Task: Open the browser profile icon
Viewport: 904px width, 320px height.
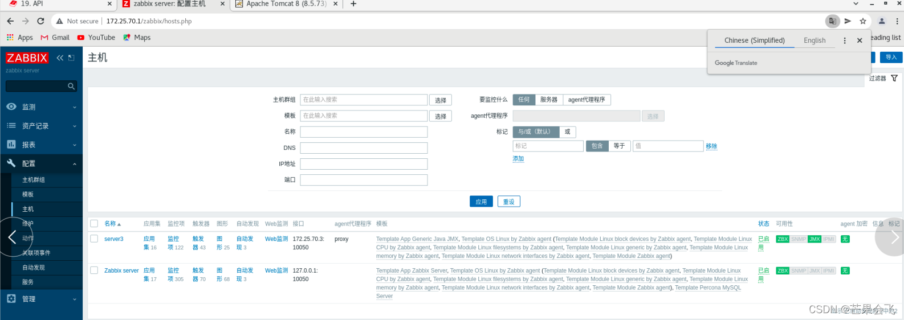Action: 882,21
